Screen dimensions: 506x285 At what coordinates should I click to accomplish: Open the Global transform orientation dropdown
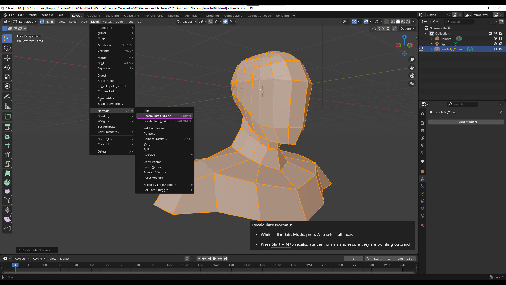(x=187, y=22)
